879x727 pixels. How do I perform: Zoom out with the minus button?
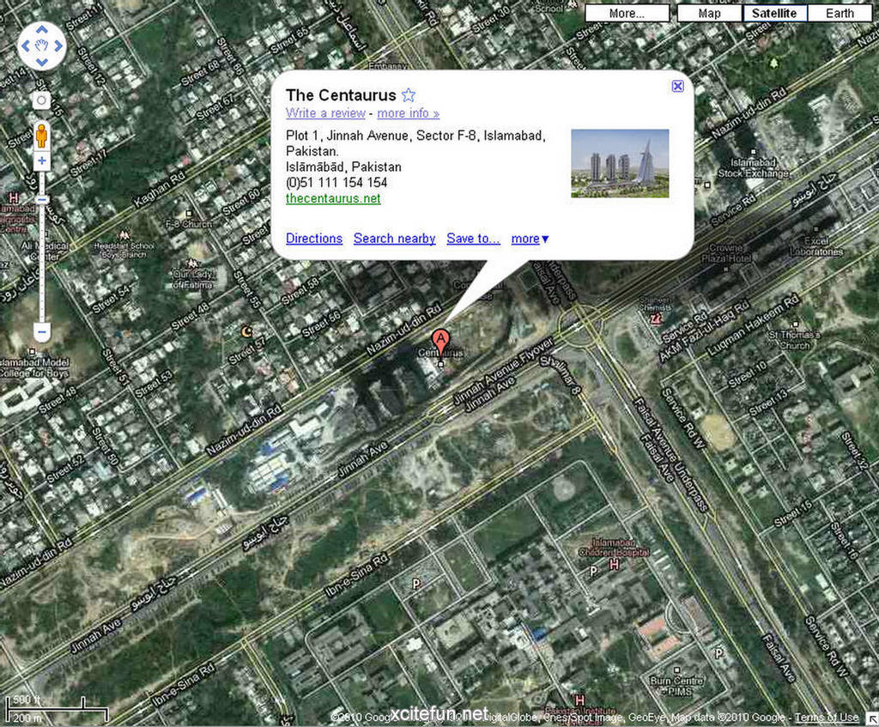(x=42, y=332)
